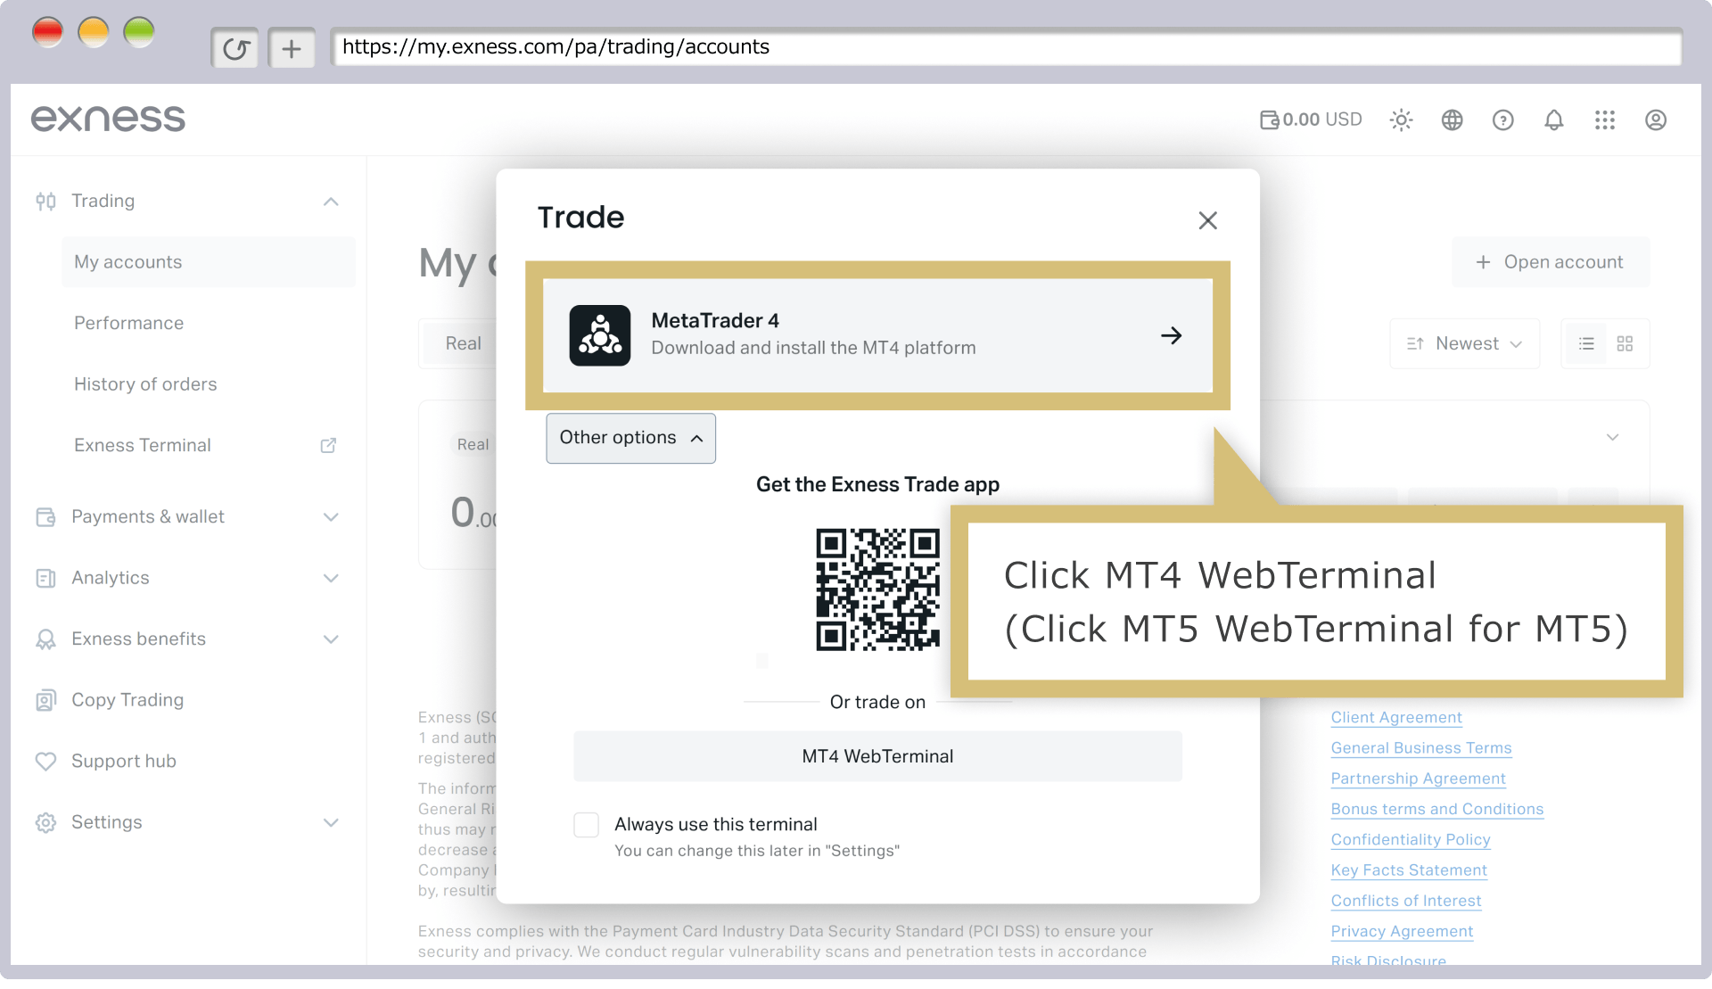Open Key Facts Statement link
Viewport: 1712px width, 989px height.
pos(1409,870)
